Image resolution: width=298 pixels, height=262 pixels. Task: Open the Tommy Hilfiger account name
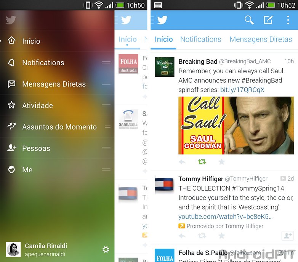201,179
